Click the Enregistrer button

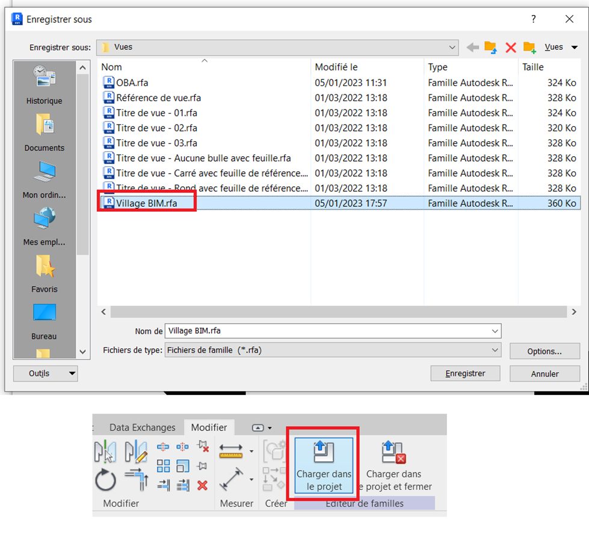pyautogui.click(x=466, y=373)
